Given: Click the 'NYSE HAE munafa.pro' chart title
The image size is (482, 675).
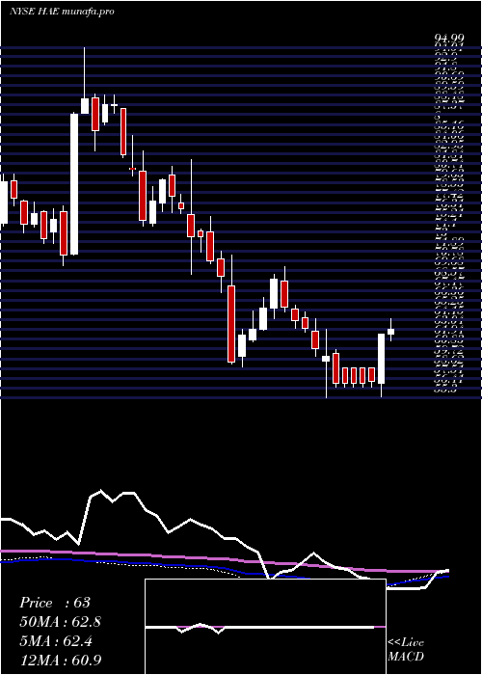Looking at the screenshot, I should (62, 12).
